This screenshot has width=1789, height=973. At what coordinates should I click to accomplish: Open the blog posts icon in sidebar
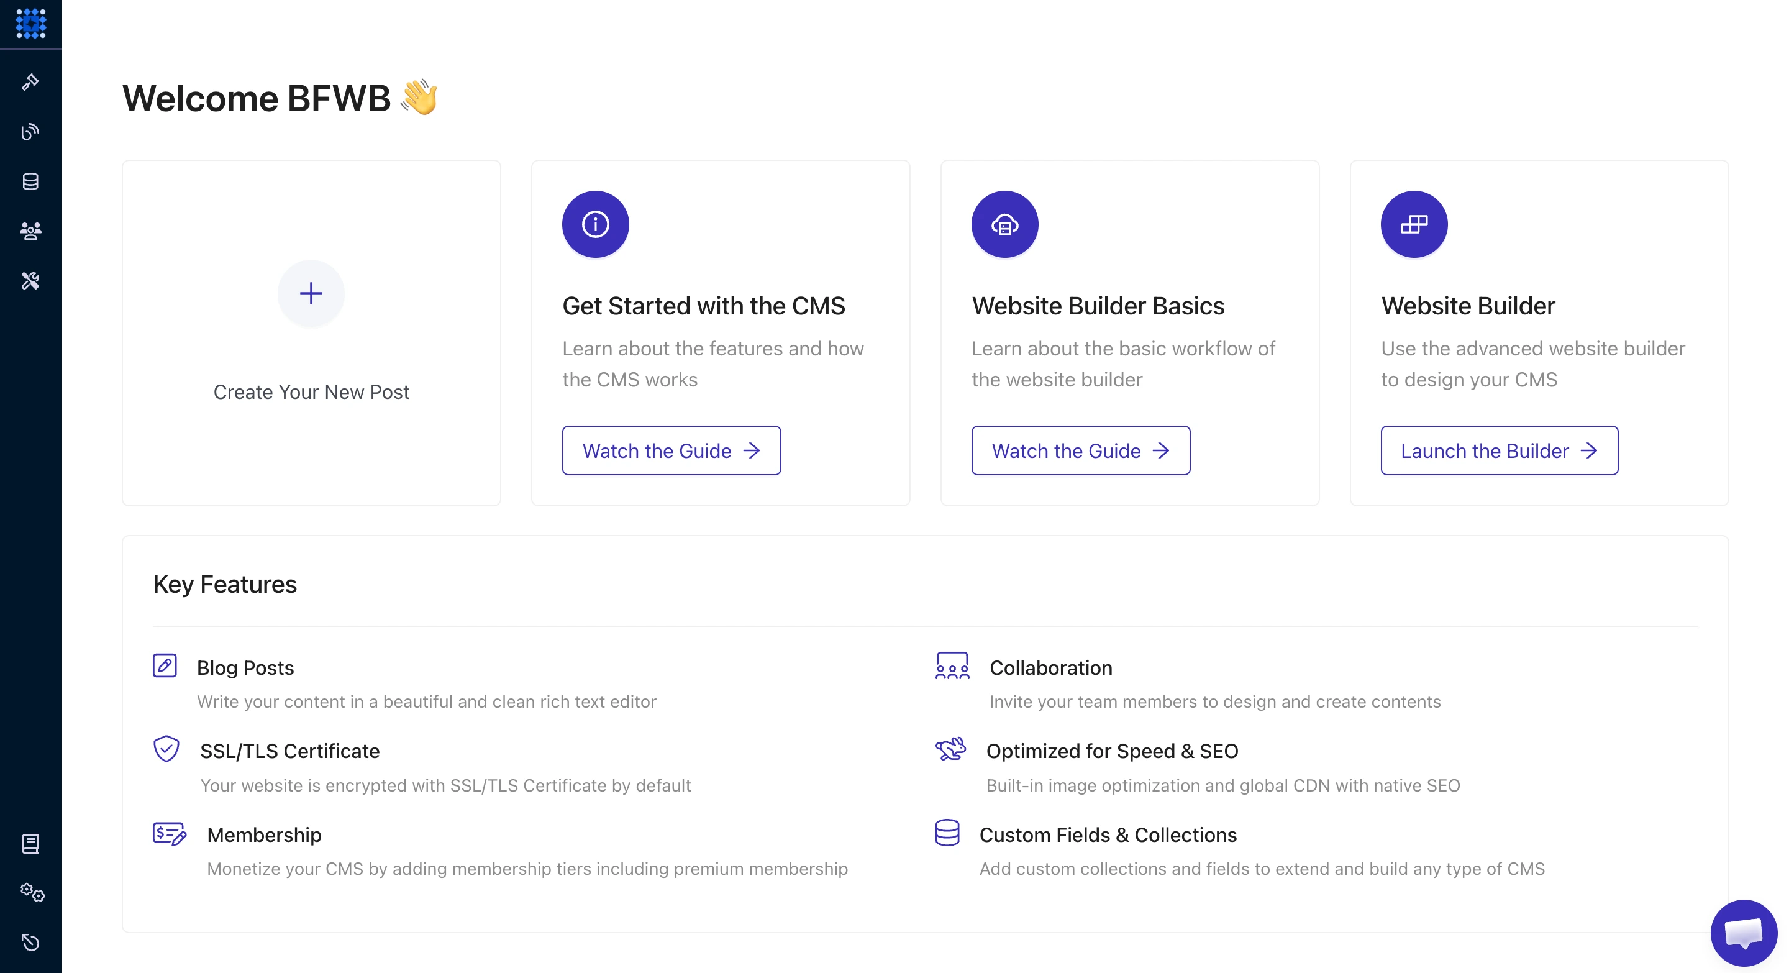(30, 132)
